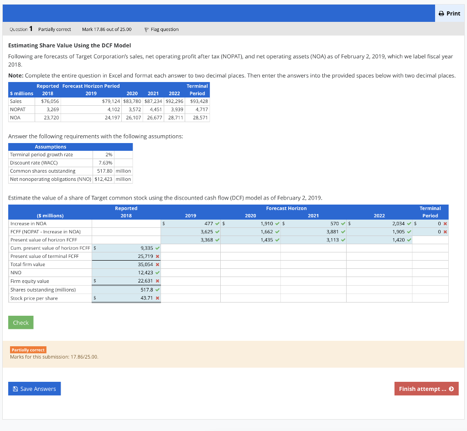Click the Finish attempt button
The width and height of the screenshot is (467, 431).
426,389
